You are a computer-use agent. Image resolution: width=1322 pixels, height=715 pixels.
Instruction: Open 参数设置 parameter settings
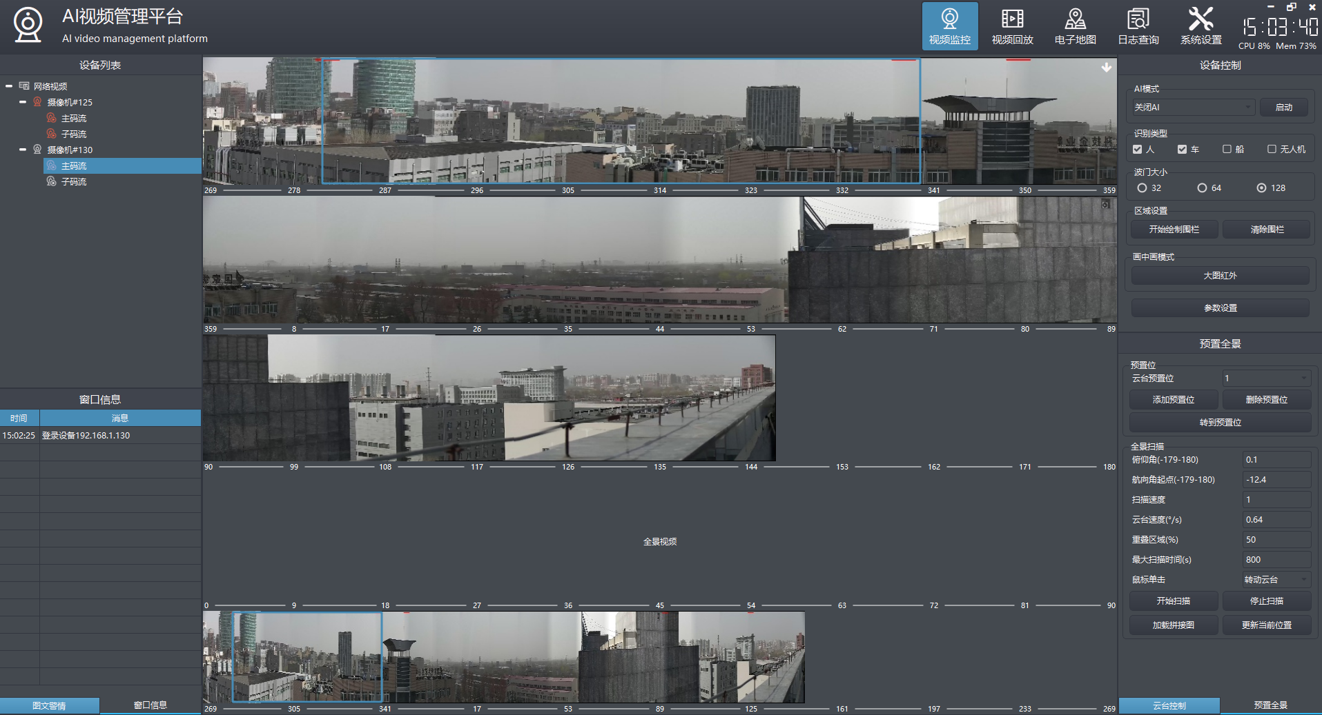tap(1220, 308)
